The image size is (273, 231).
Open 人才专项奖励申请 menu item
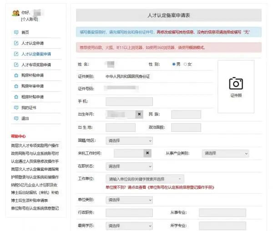[x=36, y=65]
